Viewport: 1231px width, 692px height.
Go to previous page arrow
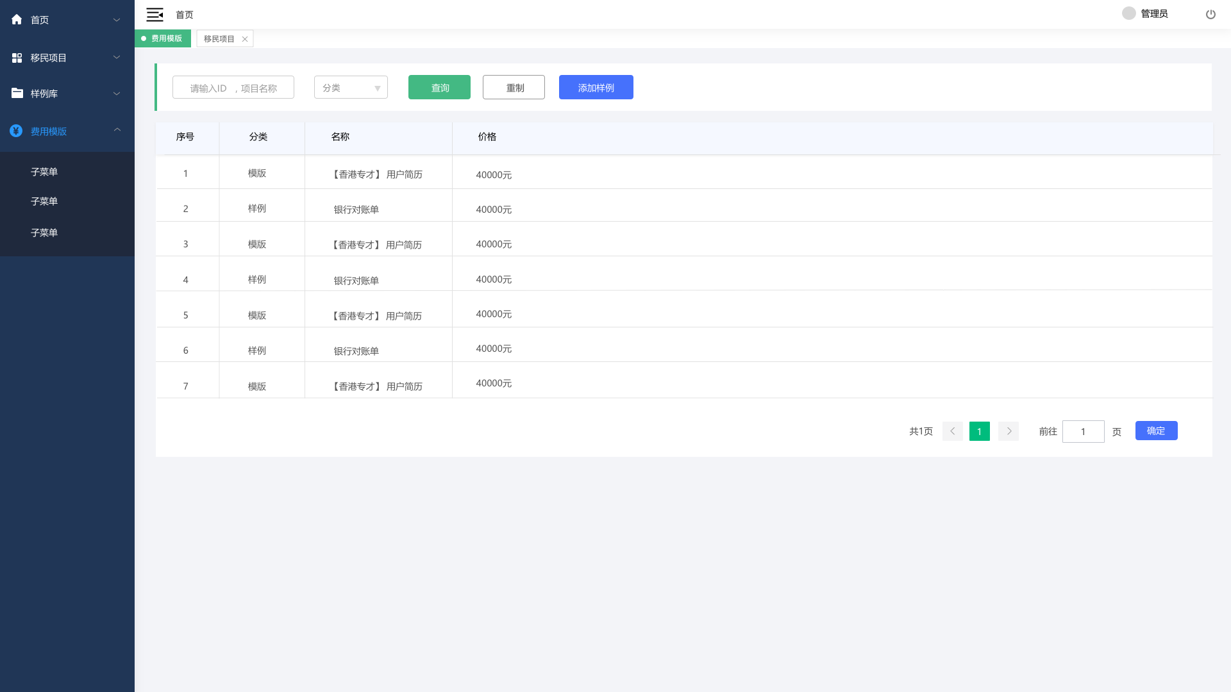click(x=952, y=431)
